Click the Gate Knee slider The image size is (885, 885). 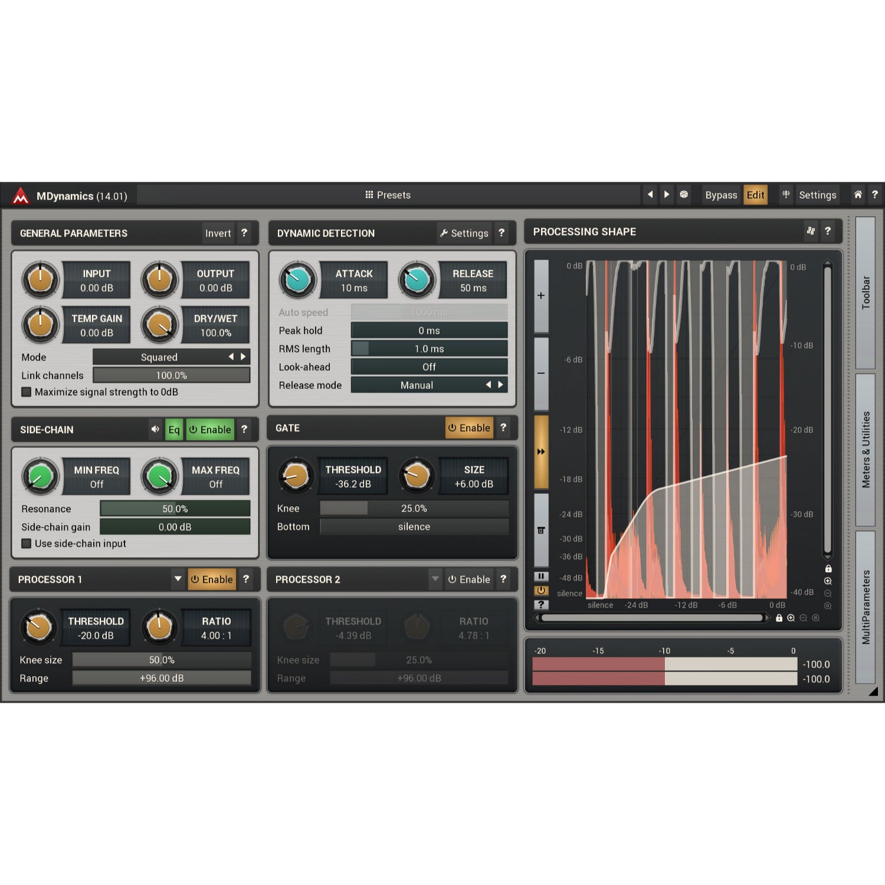[414, 508]
